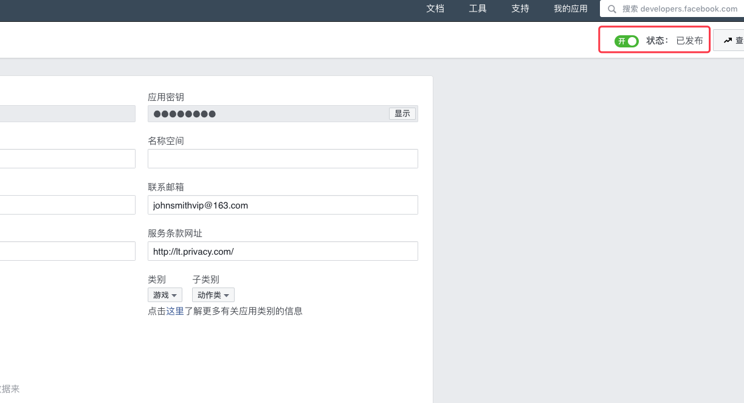Click the masked 应用密钥 field
Viewport: 744px width, 403px height.
tap(267, 113)
